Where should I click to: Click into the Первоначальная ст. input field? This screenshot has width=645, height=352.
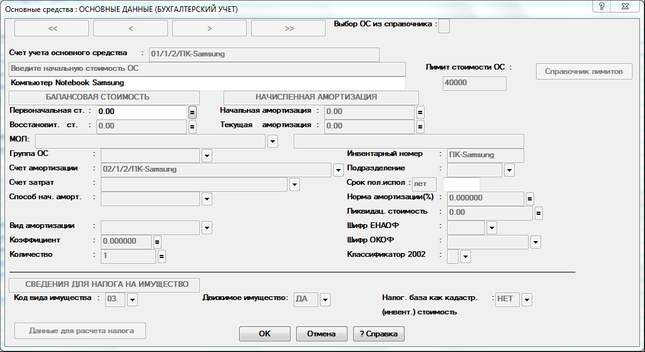pos(142,111)
